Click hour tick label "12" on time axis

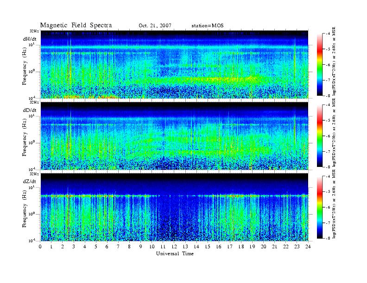click(174, 246)
